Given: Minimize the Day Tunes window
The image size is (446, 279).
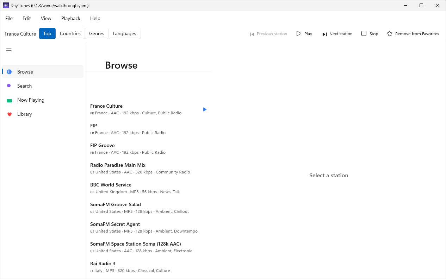Looking at the screenshot, I should coord(405,5).
